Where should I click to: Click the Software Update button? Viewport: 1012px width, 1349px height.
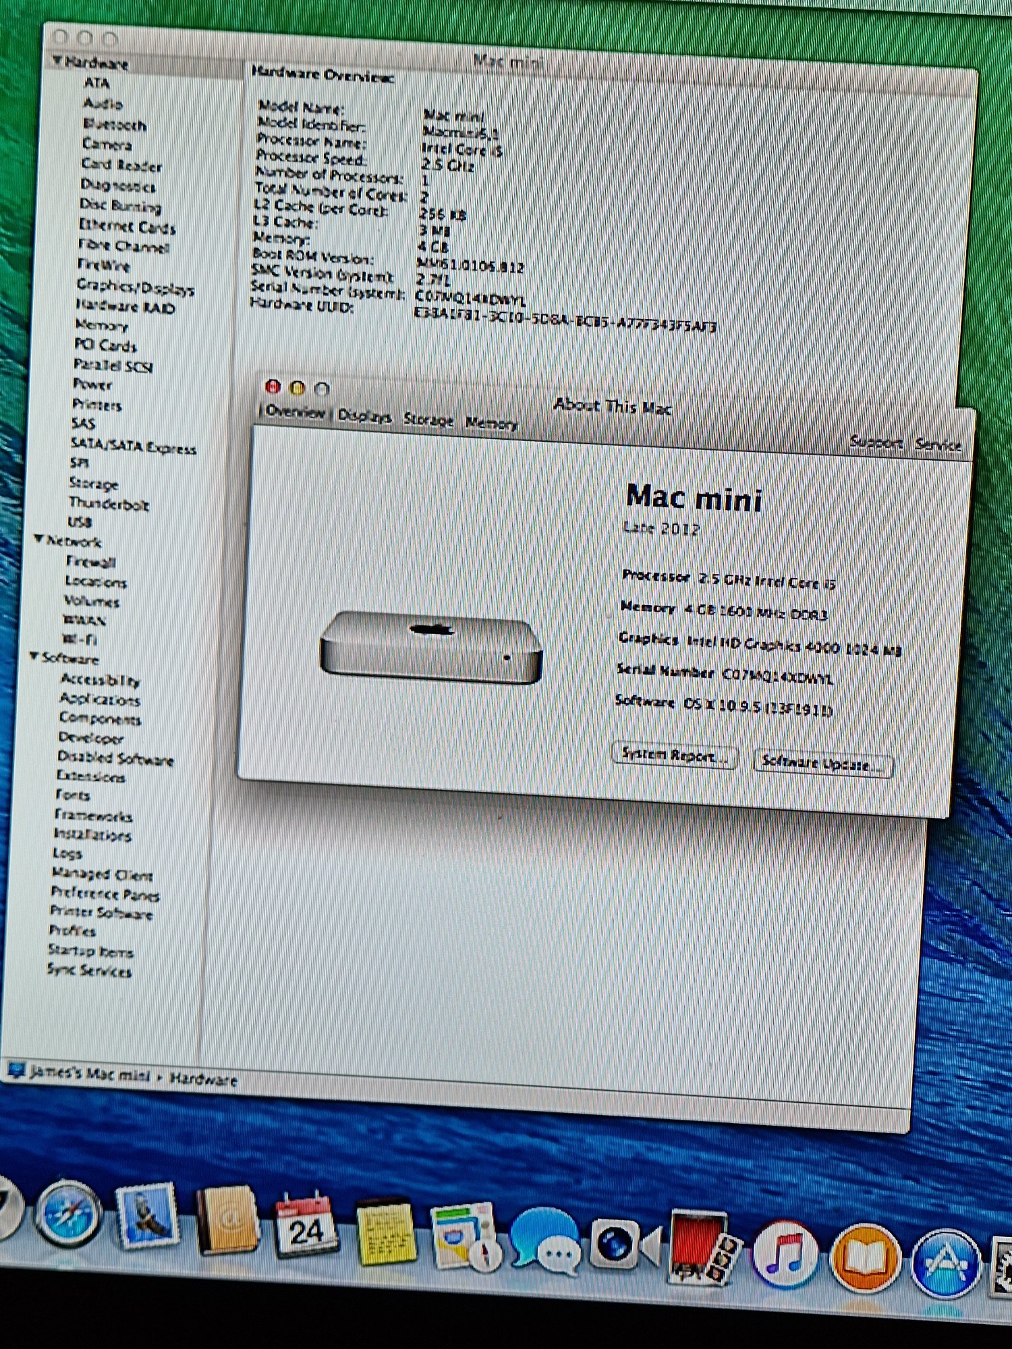point(823,764)
